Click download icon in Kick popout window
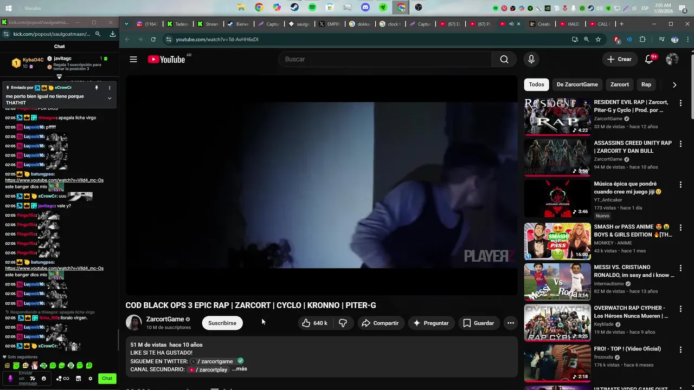This screenshot has width=694, height=390. pyautogui.click(x=112, y=34)
